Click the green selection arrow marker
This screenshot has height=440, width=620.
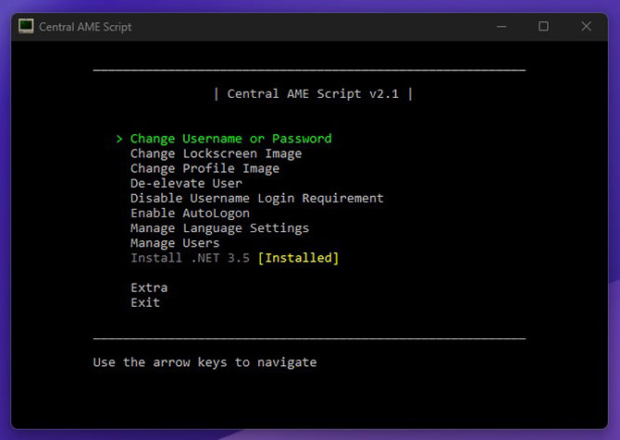pos(119,139)
